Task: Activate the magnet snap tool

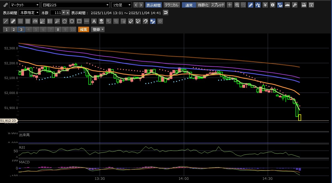Action: [x=145, y=21]
